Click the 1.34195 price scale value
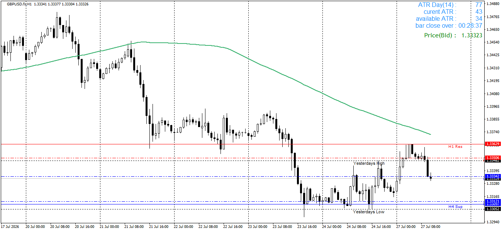The width and height of the screenshot is (502, 231). pos(494,81)
